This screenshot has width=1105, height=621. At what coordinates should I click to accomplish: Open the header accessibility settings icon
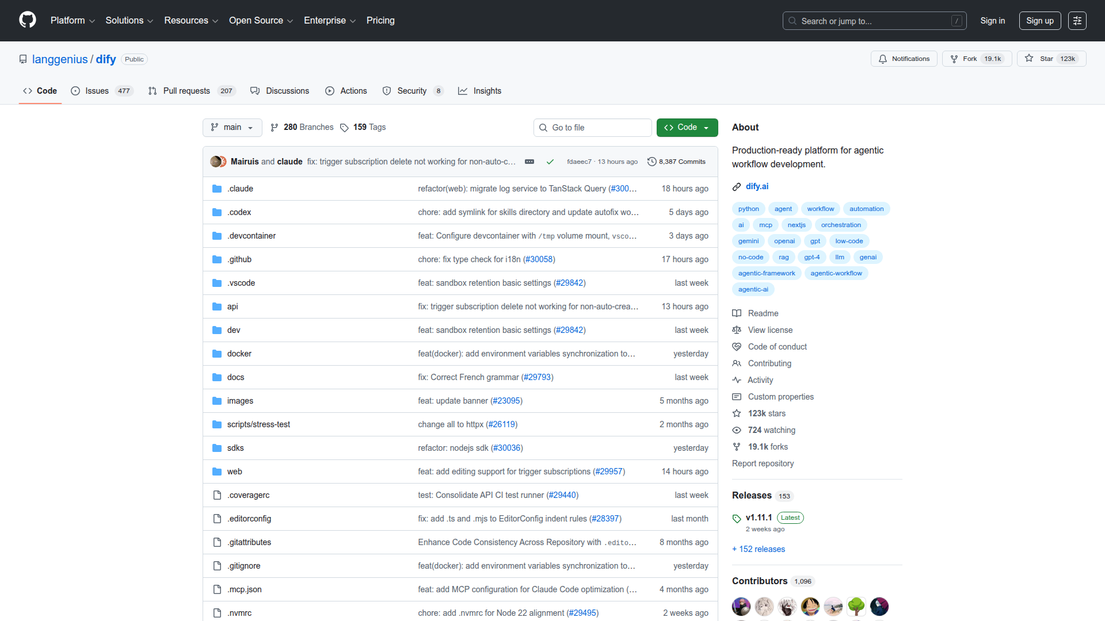click(x=1077, y=21)
